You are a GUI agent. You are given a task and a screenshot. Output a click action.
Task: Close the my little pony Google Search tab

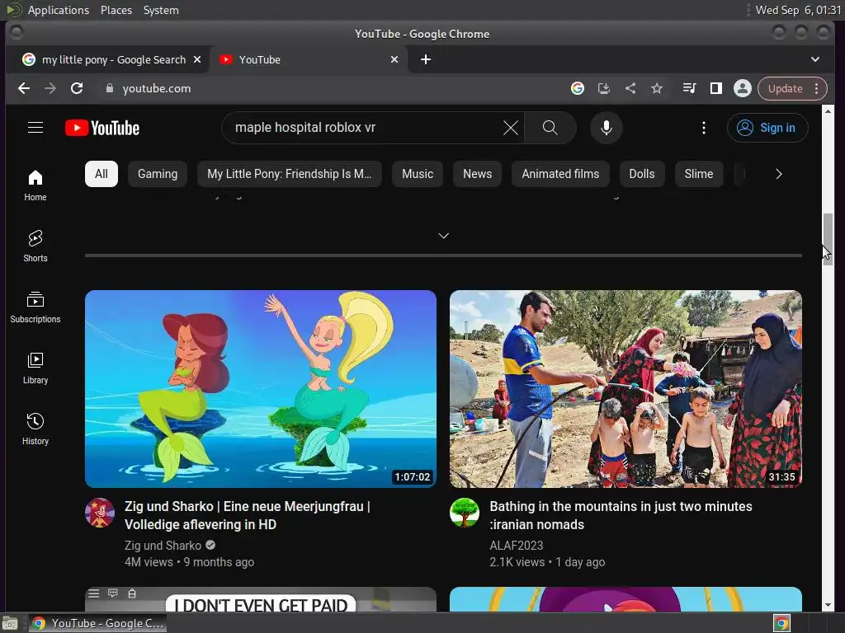point(197,59)
